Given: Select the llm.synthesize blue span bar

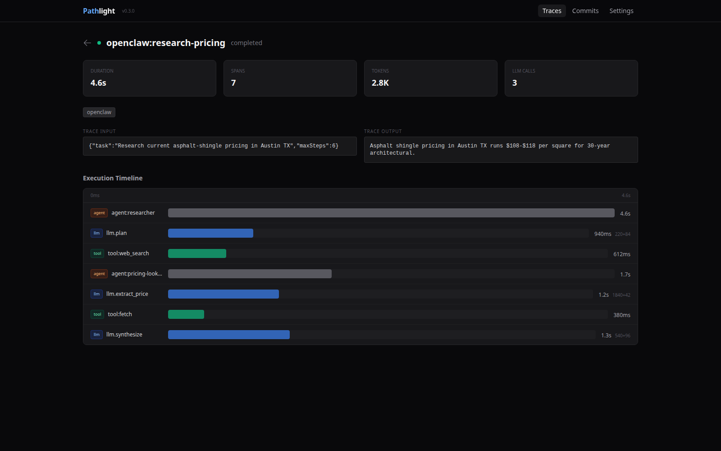Looking at the screenshot, I should click(229, 335).
